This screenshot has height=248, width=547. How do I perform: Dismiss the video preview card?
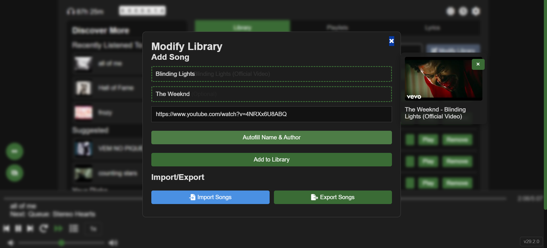(x=478, y=64)
